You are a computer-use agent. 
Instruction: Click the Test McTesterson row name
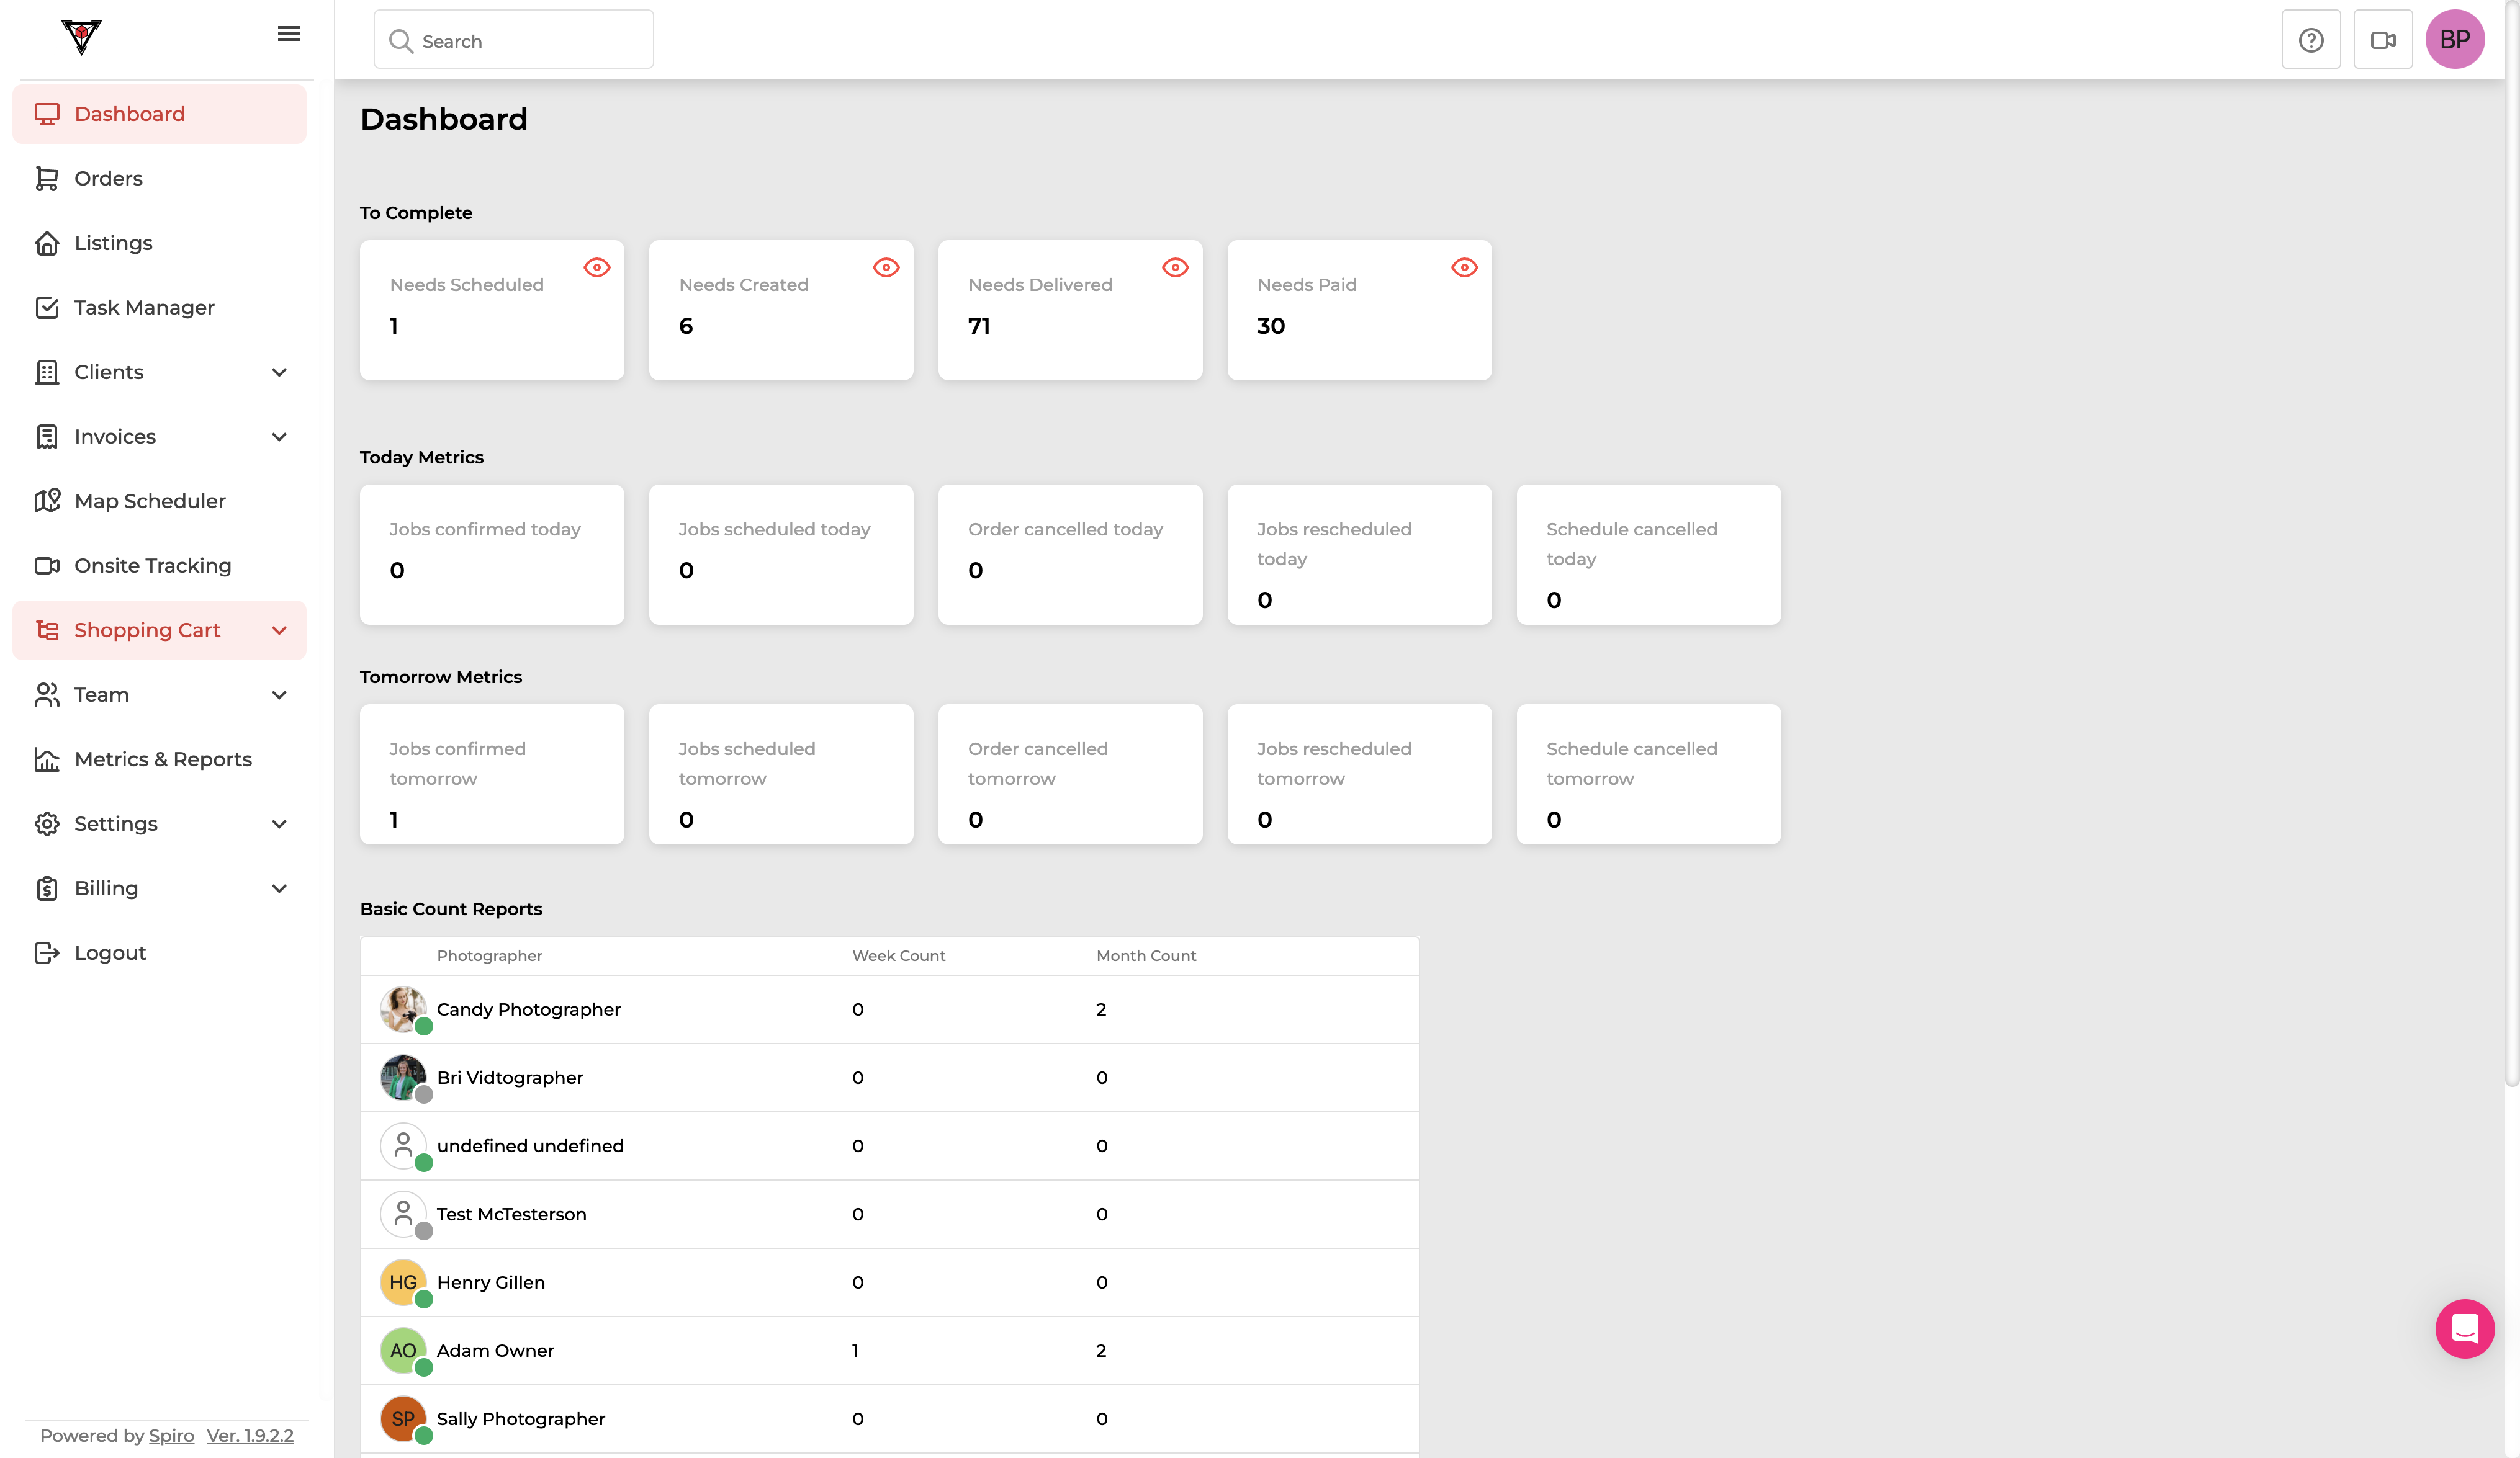click(511, 1214)
